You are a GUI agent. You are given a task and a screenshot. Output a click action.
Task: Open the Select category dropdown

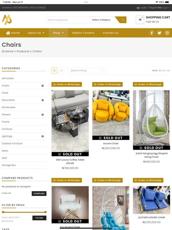102,20
